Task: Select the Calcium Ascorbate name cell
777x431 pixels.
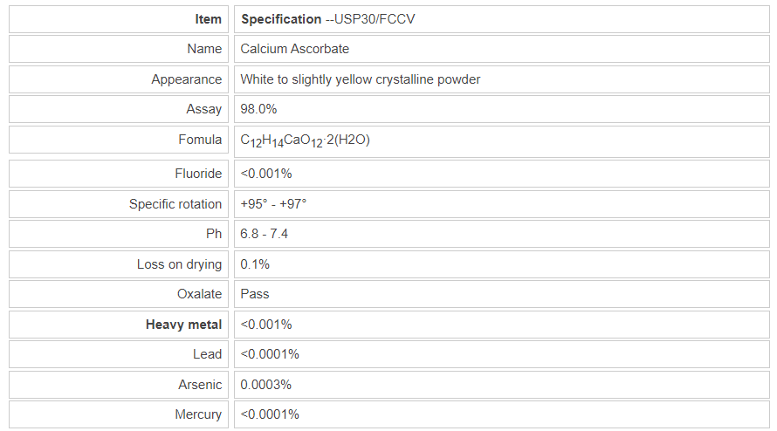Action: point(295,49)
